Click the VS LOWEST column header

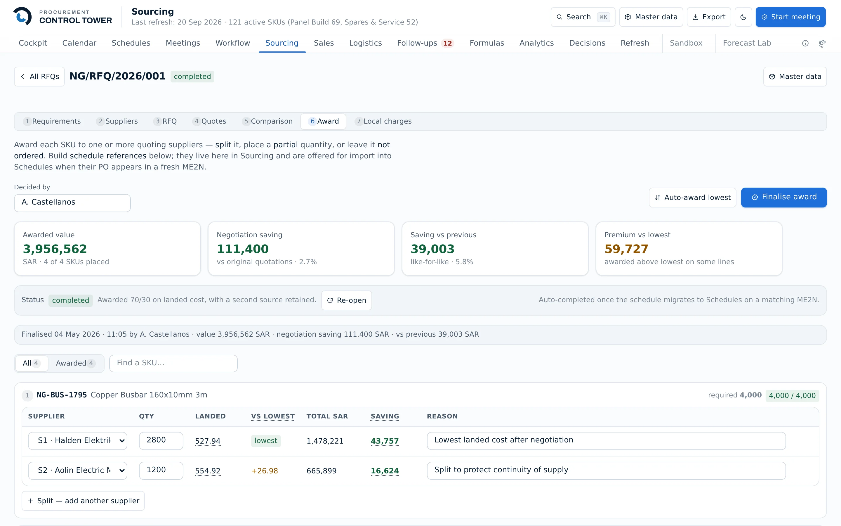[272, 416]
